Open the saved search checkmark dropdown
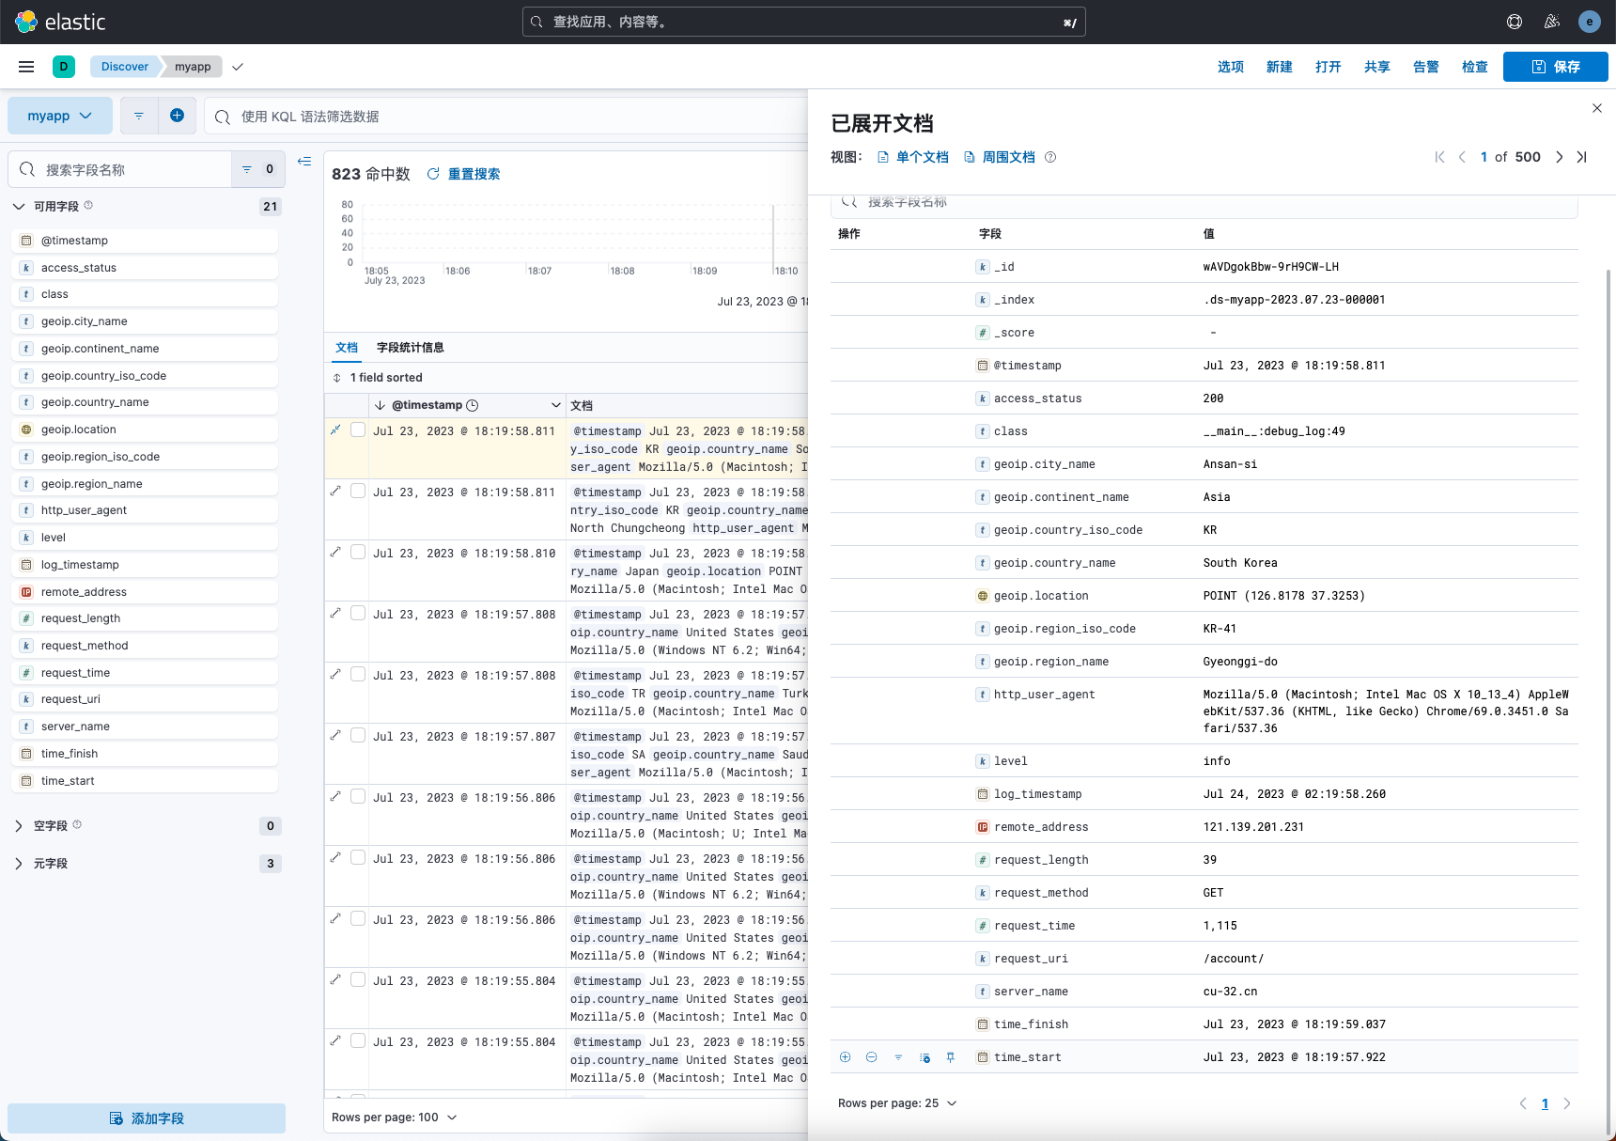The height and width of the screenshot is (1141, 1616). [238, 67]
